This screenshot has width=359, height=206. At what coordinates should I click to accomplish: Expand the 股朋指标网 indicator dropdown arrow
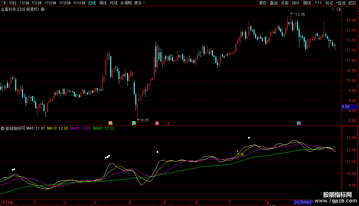(x=3, y=128)
